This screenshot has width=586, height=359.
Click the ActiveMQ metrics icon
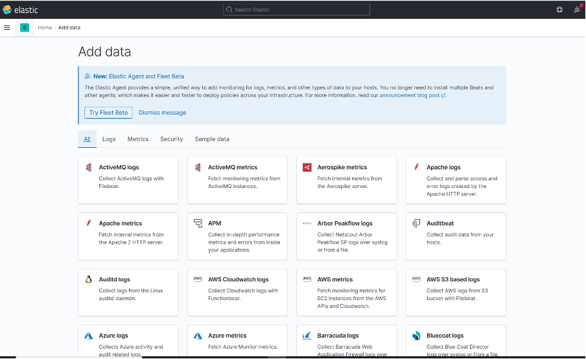pyautogui.click(x=198, y=167)
